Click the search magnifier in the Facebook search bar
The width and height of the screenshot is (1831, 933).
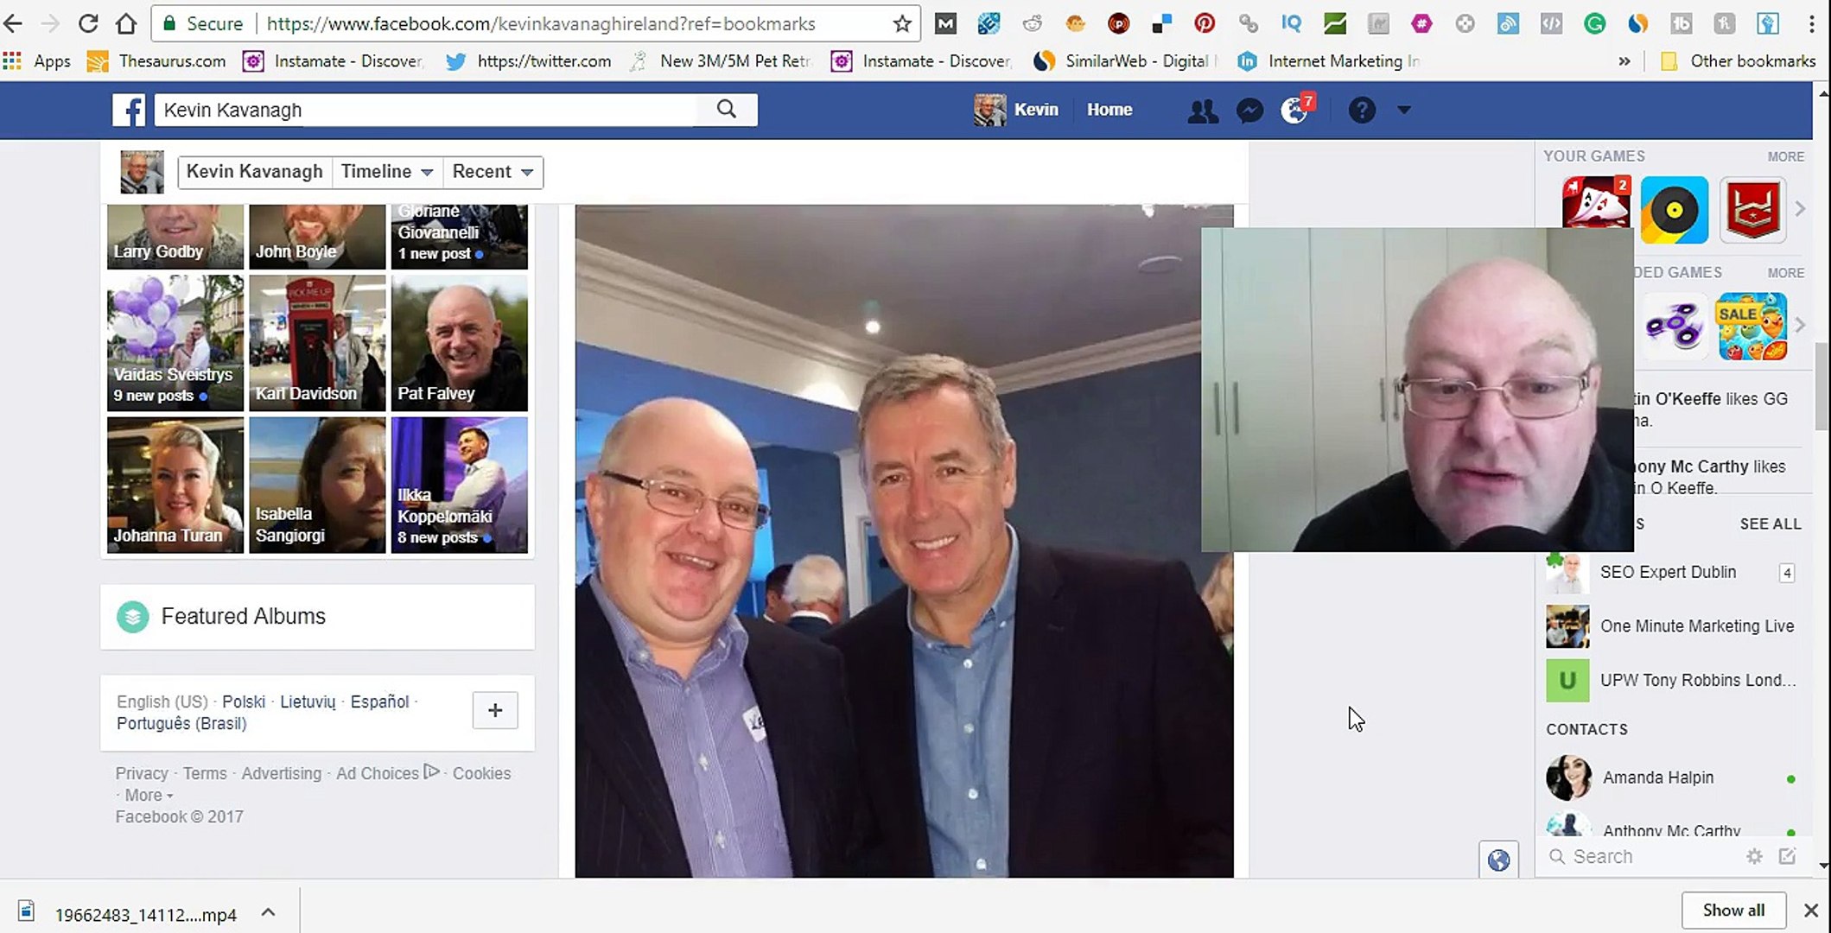coord(726,110)
